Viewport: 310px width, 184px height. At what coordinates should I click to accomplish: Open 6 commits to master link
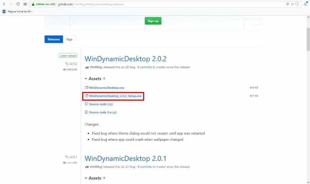pos(145,67)
